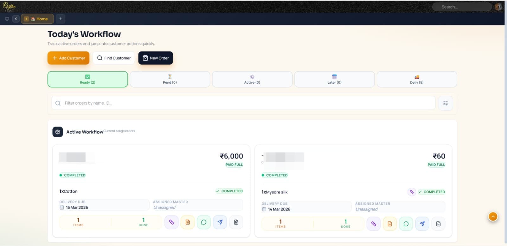Click the New Order button
Image resolution: width=507 pixels, height=246 pixels.
(156, 58)
